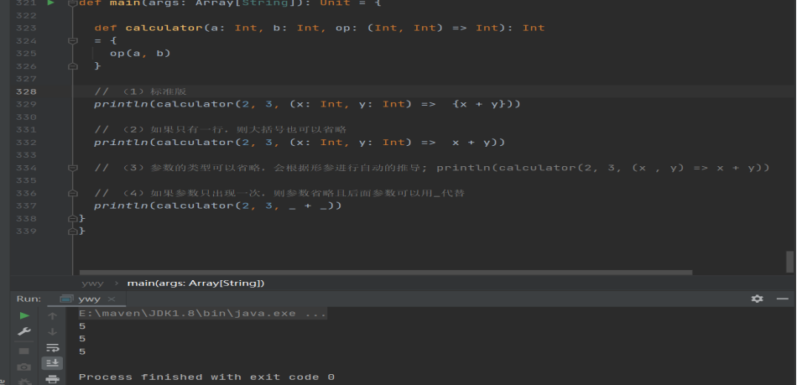The height and width of the screenshot is (385, 797).
Task: Fold the comment block at line 334
Action: coord(73,168)
